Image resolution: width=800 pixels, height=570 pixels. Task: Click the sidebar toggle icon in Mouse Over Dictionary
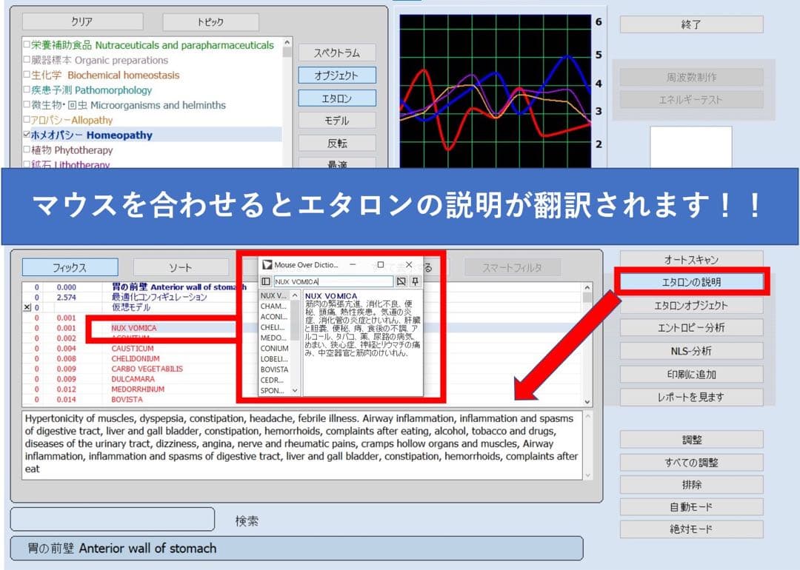coord(267,281)
